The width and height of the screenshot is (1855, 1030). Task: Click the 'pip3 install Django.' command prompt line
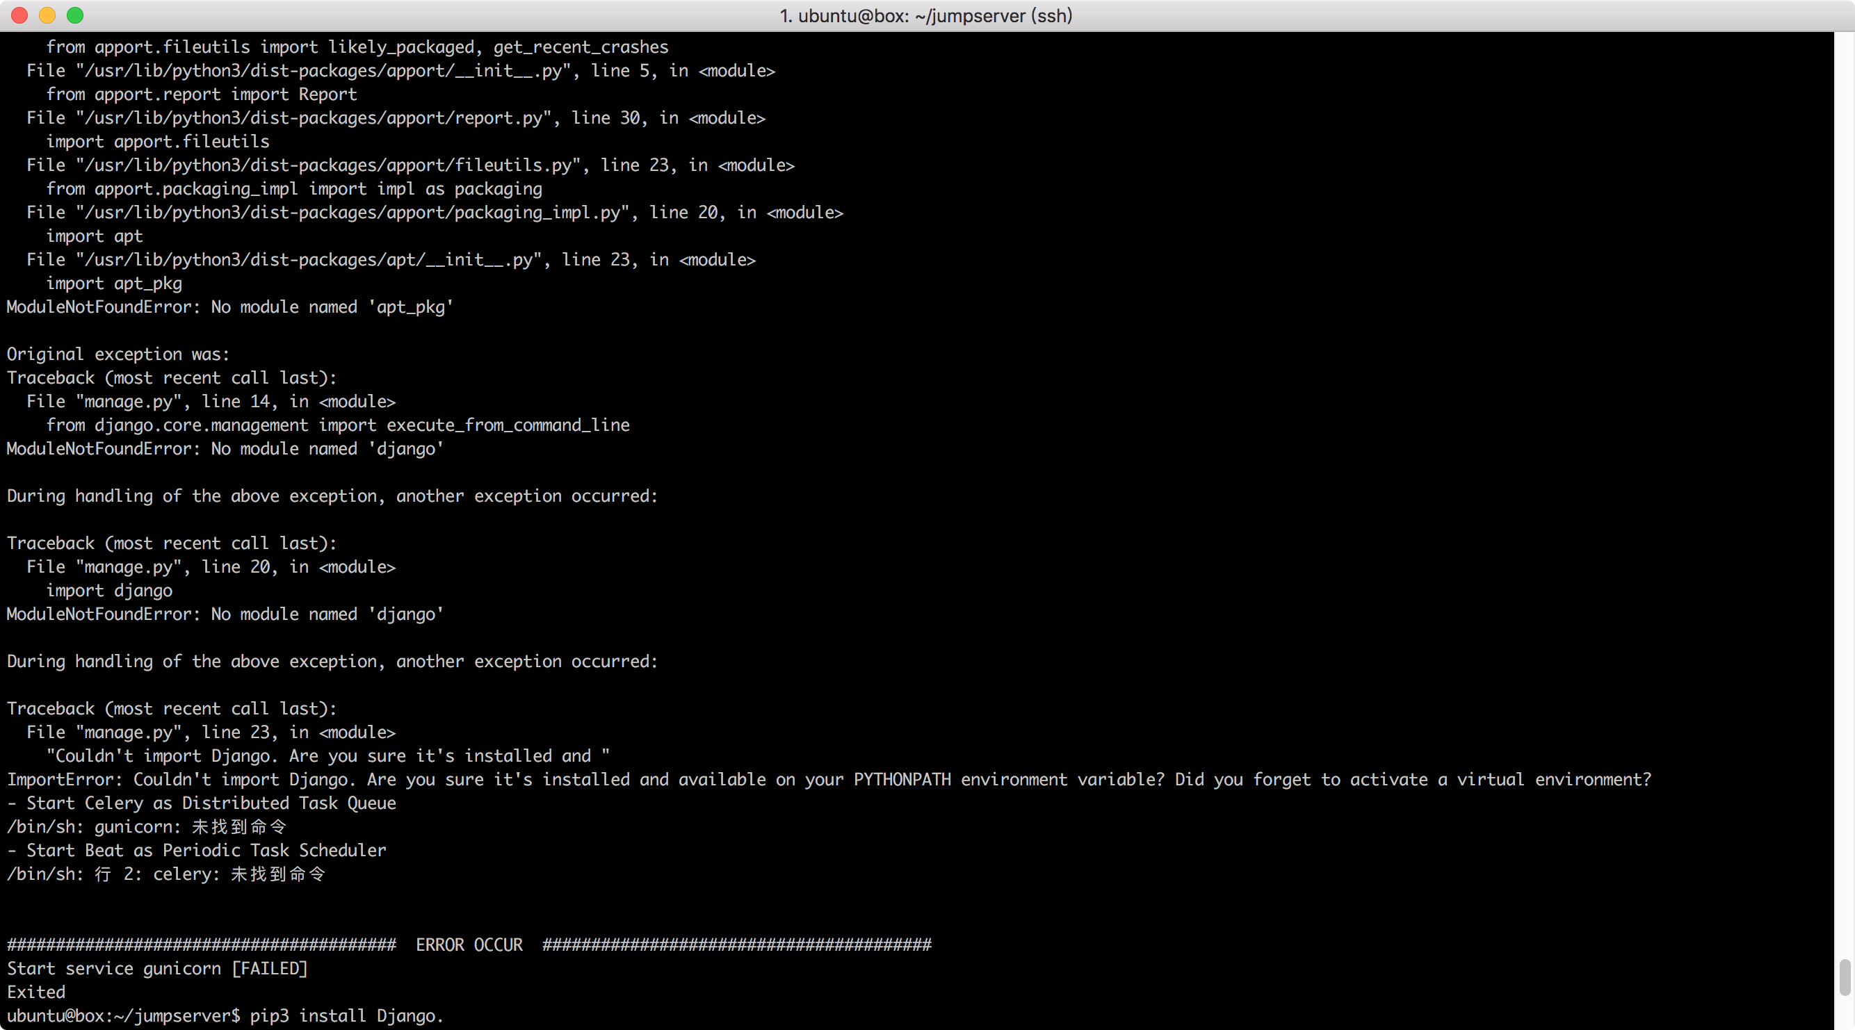[x=225, y=1016]
